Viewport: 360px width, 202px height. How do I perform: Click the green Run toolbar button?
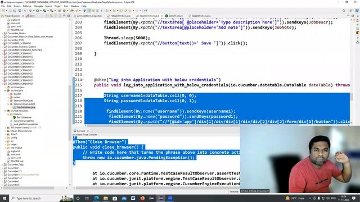click(x=37, y=11)
